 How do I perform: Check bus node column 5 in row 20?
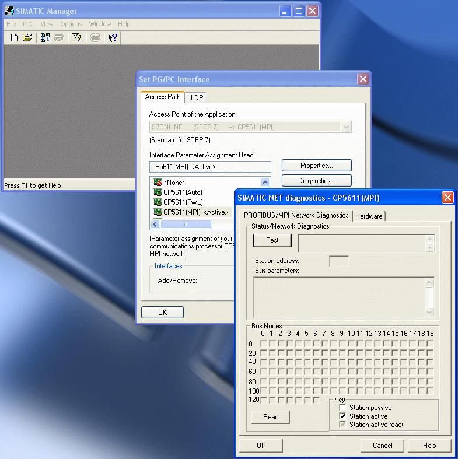[307, 353]
